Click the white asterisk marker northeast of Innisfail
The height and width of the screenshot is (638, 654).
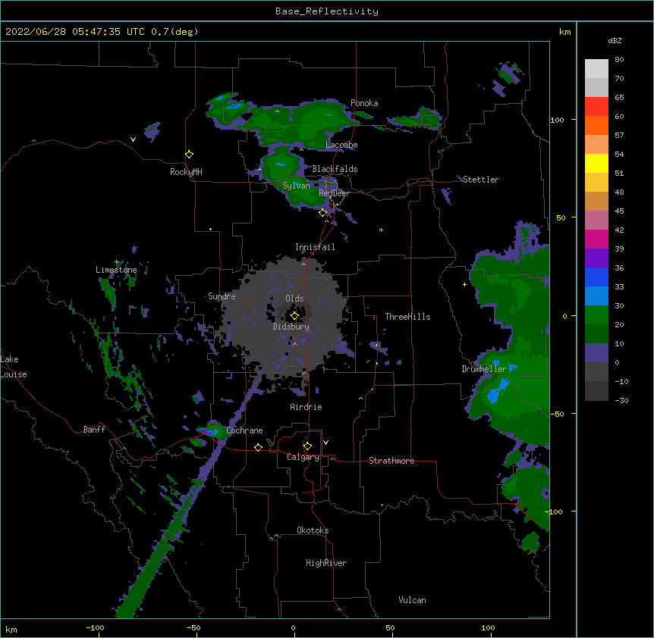coord(381,230)
